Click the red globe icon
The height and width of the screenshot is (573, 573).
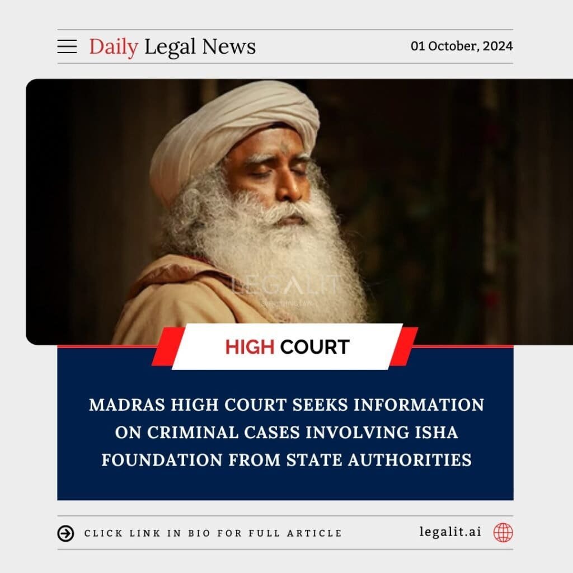tap(503, 533)
